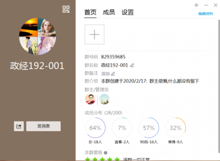The image size is (220, 161).
Task: Click the pentagon icon in title bar
Action: pos(196,5)
